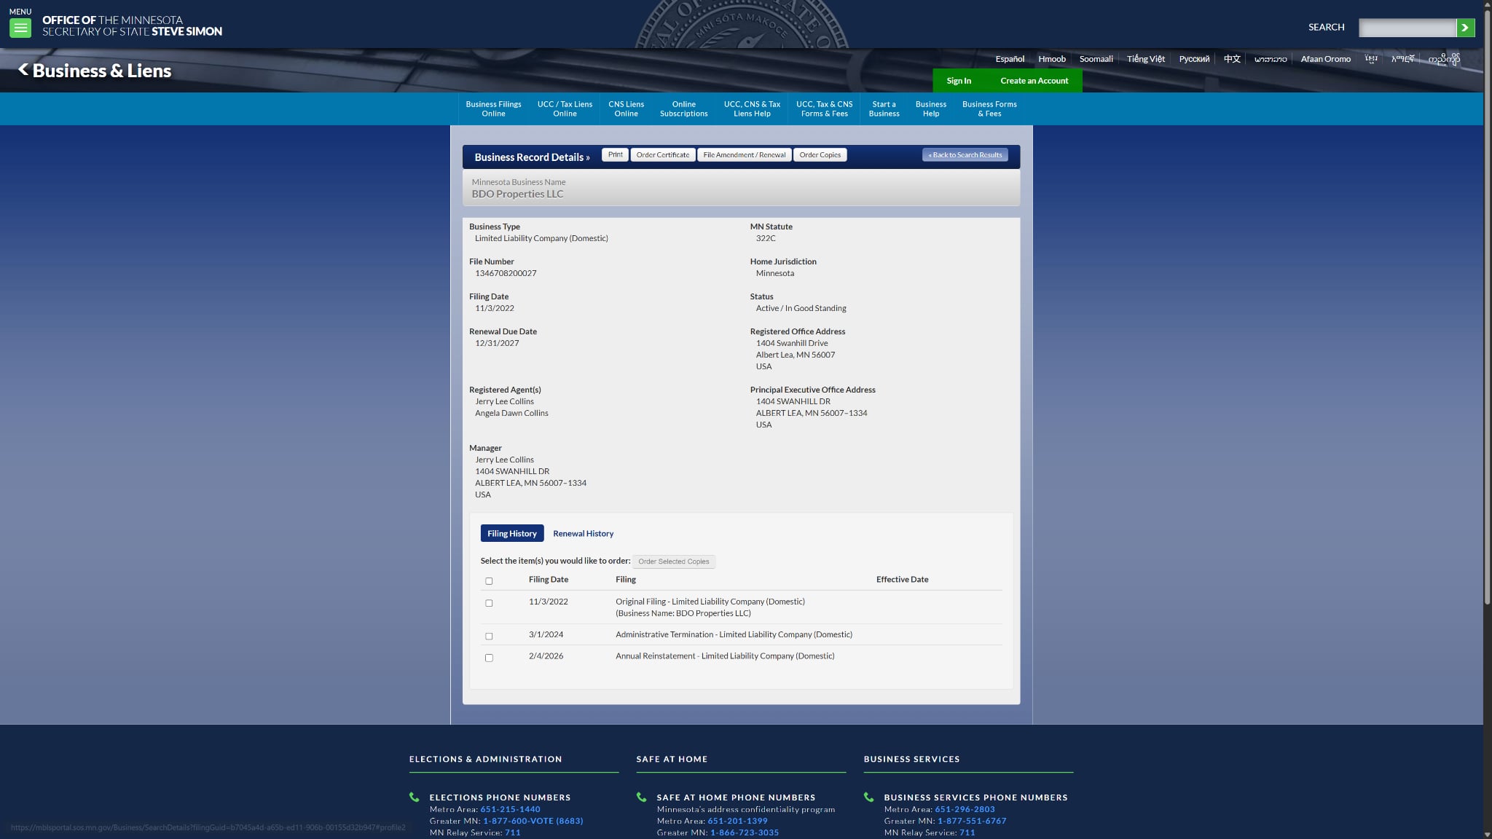The image size is (1492, 839).
Task: Open Start a Business menu item
Action: tap(884, 109)
